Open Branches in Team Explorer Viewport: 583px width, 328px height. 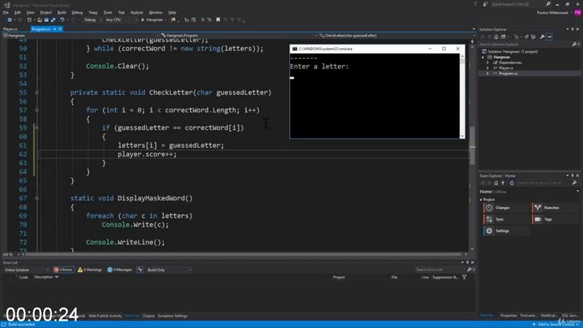click(555, 208)
